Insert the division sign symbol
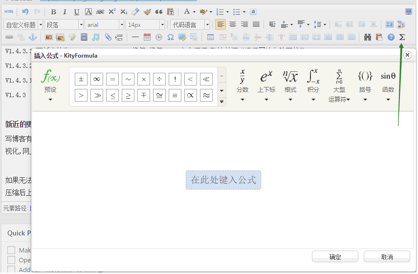 [159, 79]
